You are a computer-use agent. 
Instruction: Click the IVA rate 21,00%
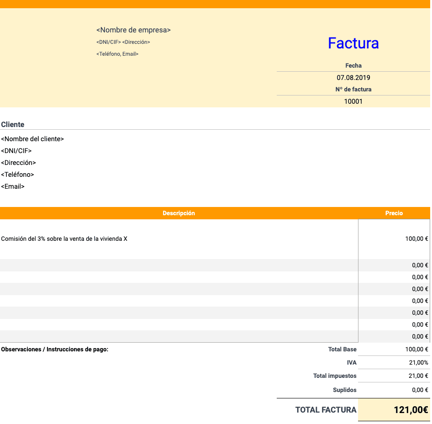tap(418, 362)
